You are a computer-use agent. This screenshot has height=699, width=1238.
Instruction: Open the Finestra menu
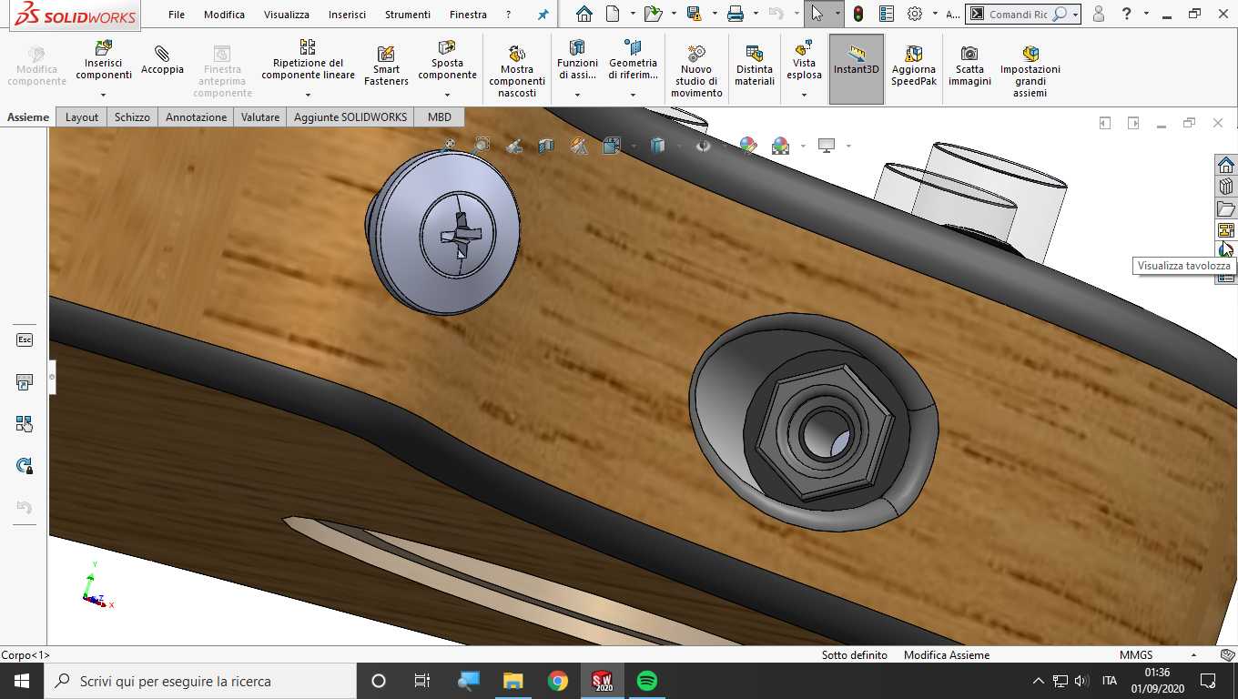click(468, 15)
